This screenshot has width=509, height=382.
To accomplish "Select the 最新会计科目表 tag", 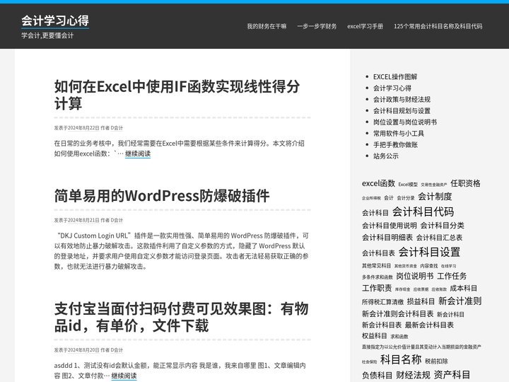I will coord(429,325).
